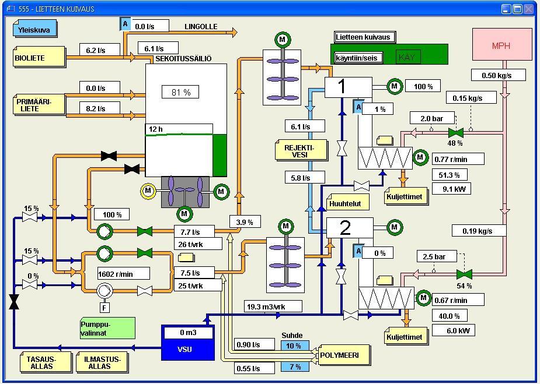Select white valve under the 0 % label
This screenshot has height=384, width=540.
tap(30, 284)
